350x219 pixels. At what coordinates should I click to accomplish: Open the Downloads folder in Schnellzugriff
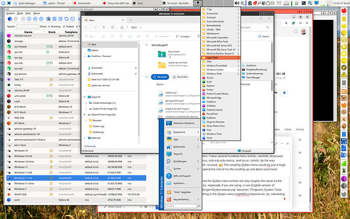pyautogui.click(x=172, y=54)
